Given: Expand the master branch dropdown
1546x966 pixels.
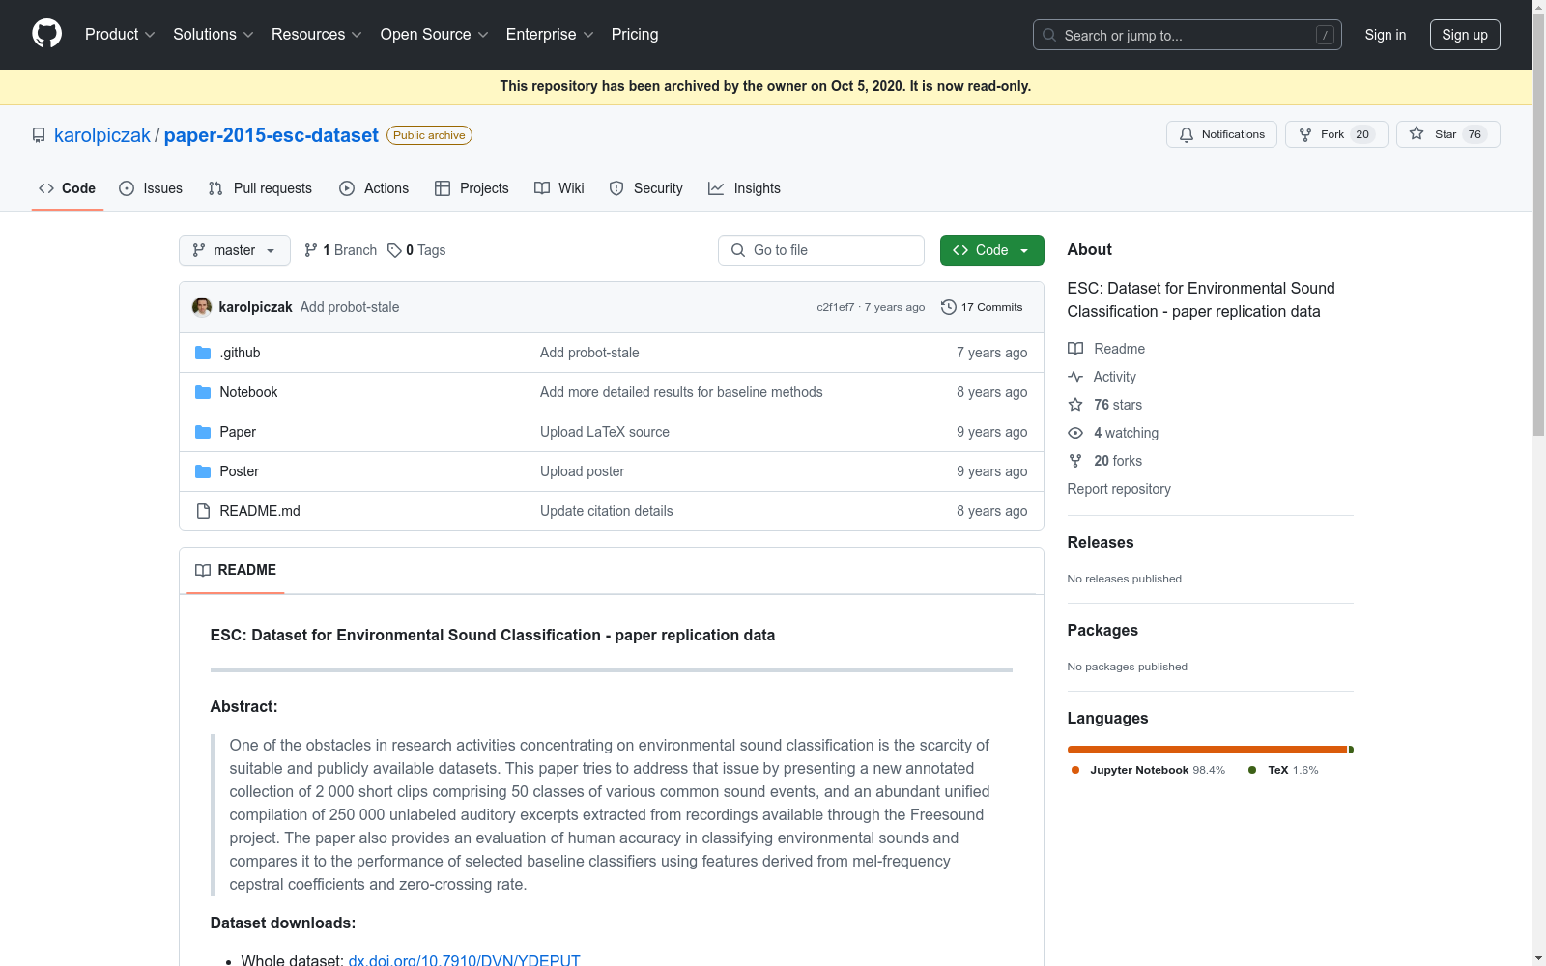Looking at the screenshot, I should coord(234,250).
